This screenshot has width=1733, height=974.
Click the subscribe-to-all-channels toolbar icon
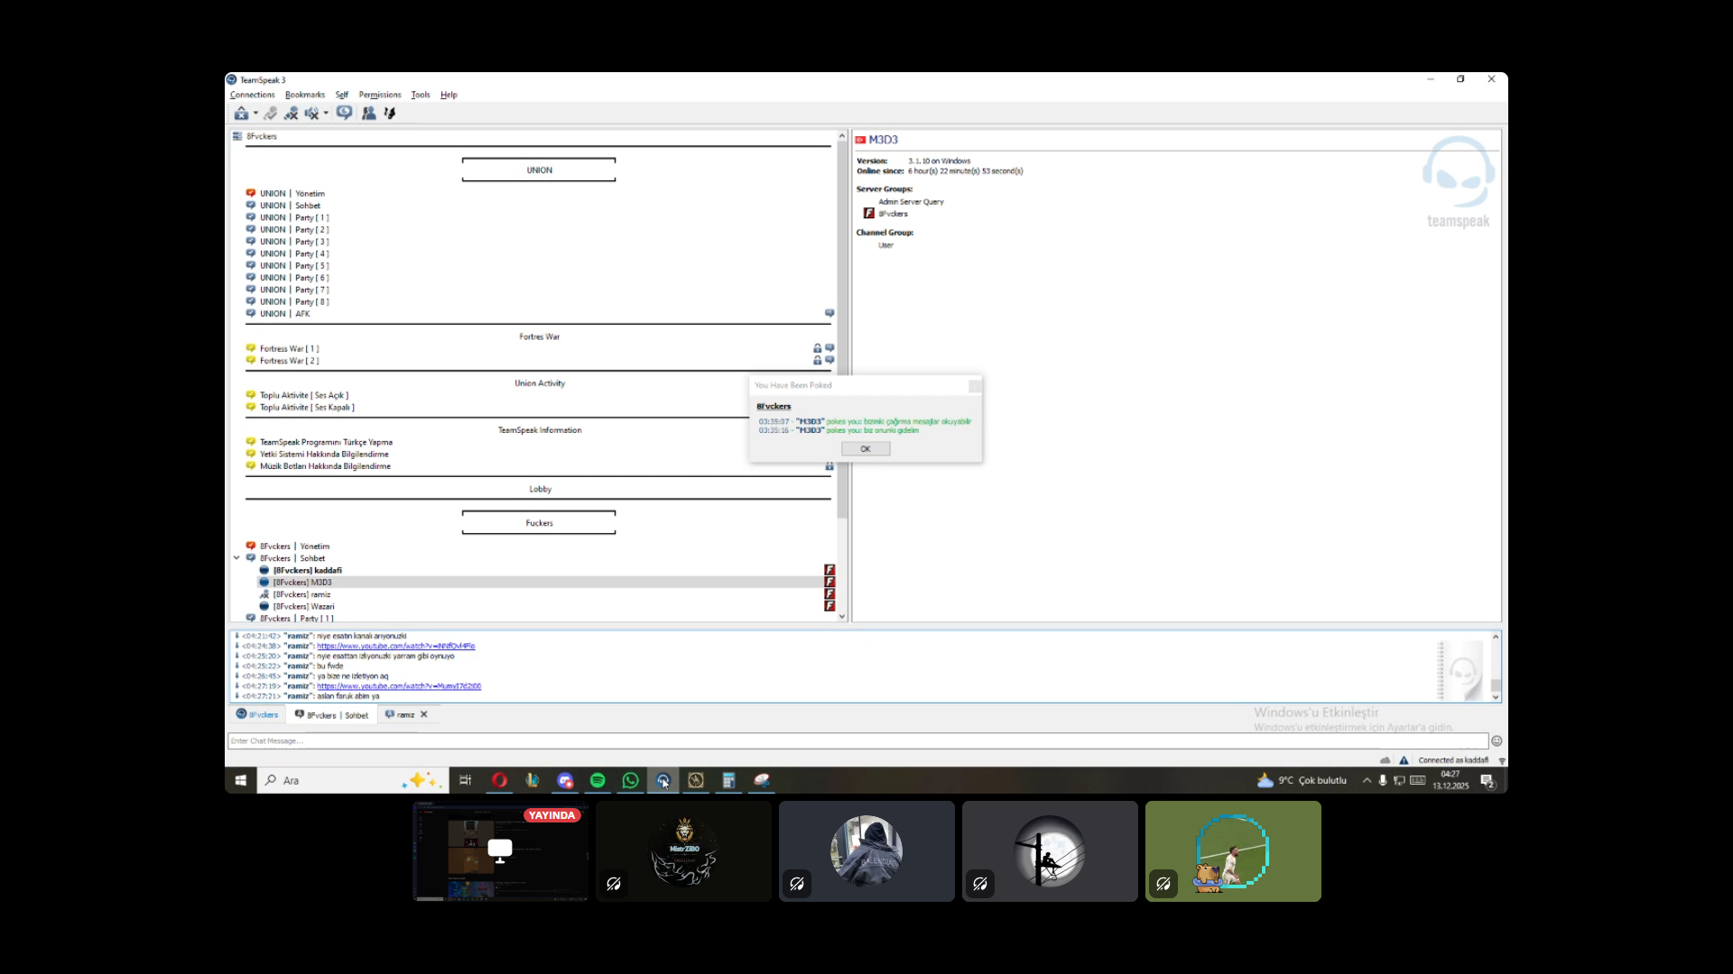[x=390, y=114]
